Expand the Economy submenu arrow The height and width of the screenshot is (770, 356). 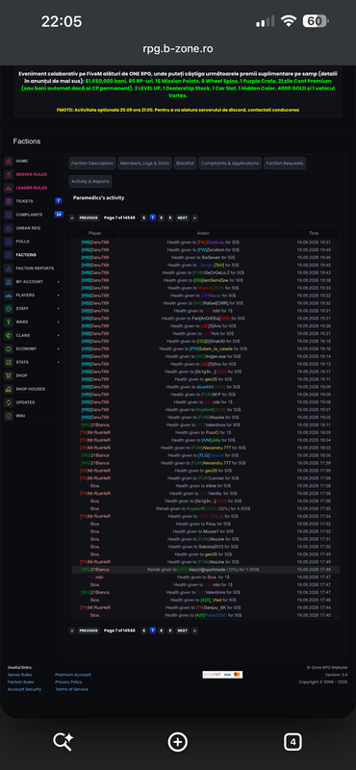59,348
